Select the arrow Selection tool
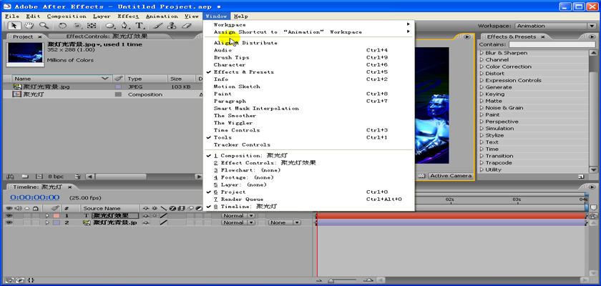 tap(14, 26)
